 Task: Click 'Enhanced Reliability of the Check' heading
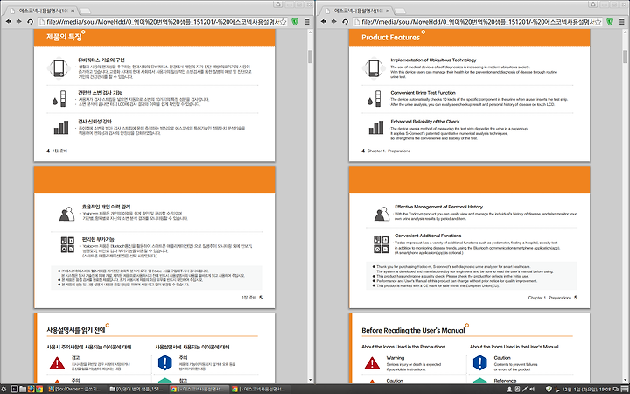tap(425, 122)
